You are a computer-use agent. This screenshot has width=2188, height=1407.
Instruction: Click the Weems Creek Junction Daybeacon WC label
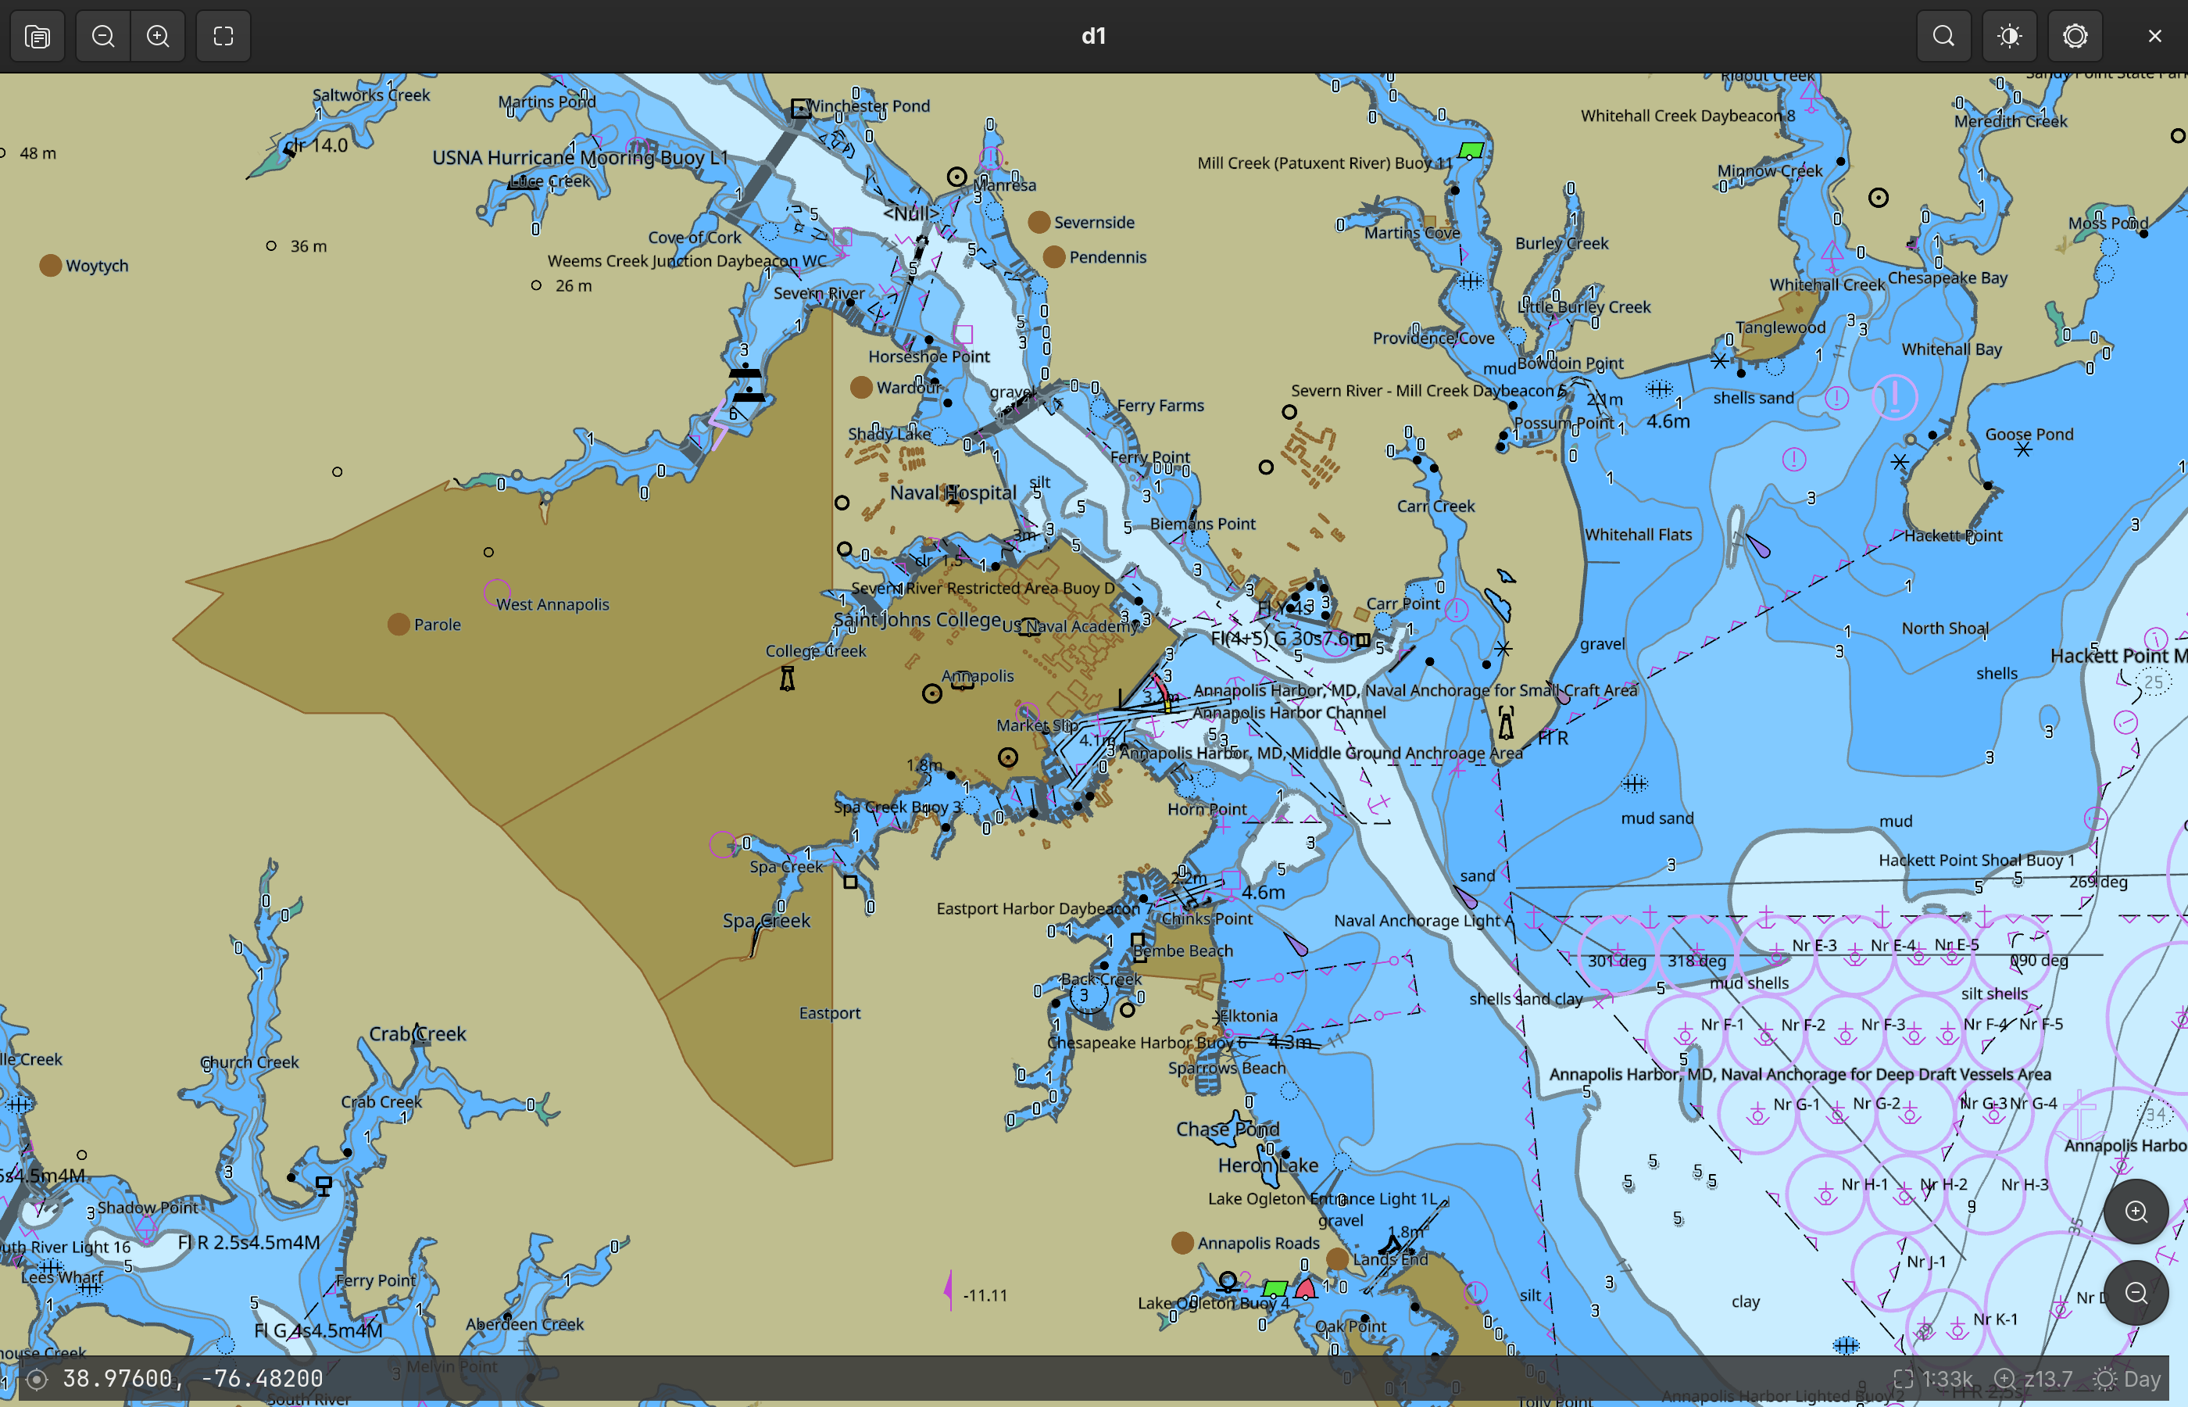(687, 260)
